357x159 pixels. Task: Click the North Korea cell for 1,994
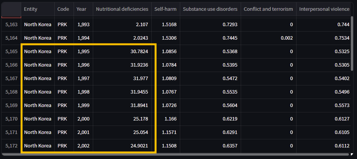coord(38,38)
